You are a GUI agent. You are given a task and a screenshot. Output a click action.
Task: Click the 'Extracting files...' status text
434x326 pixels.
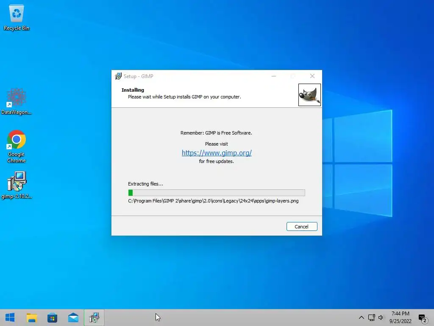[x=145, y=184]
